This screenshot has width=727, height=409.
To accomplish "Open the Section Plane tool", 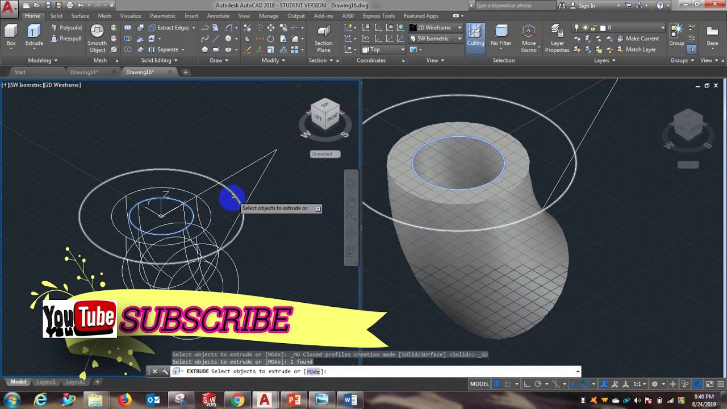I will click(x=324, y=39).
